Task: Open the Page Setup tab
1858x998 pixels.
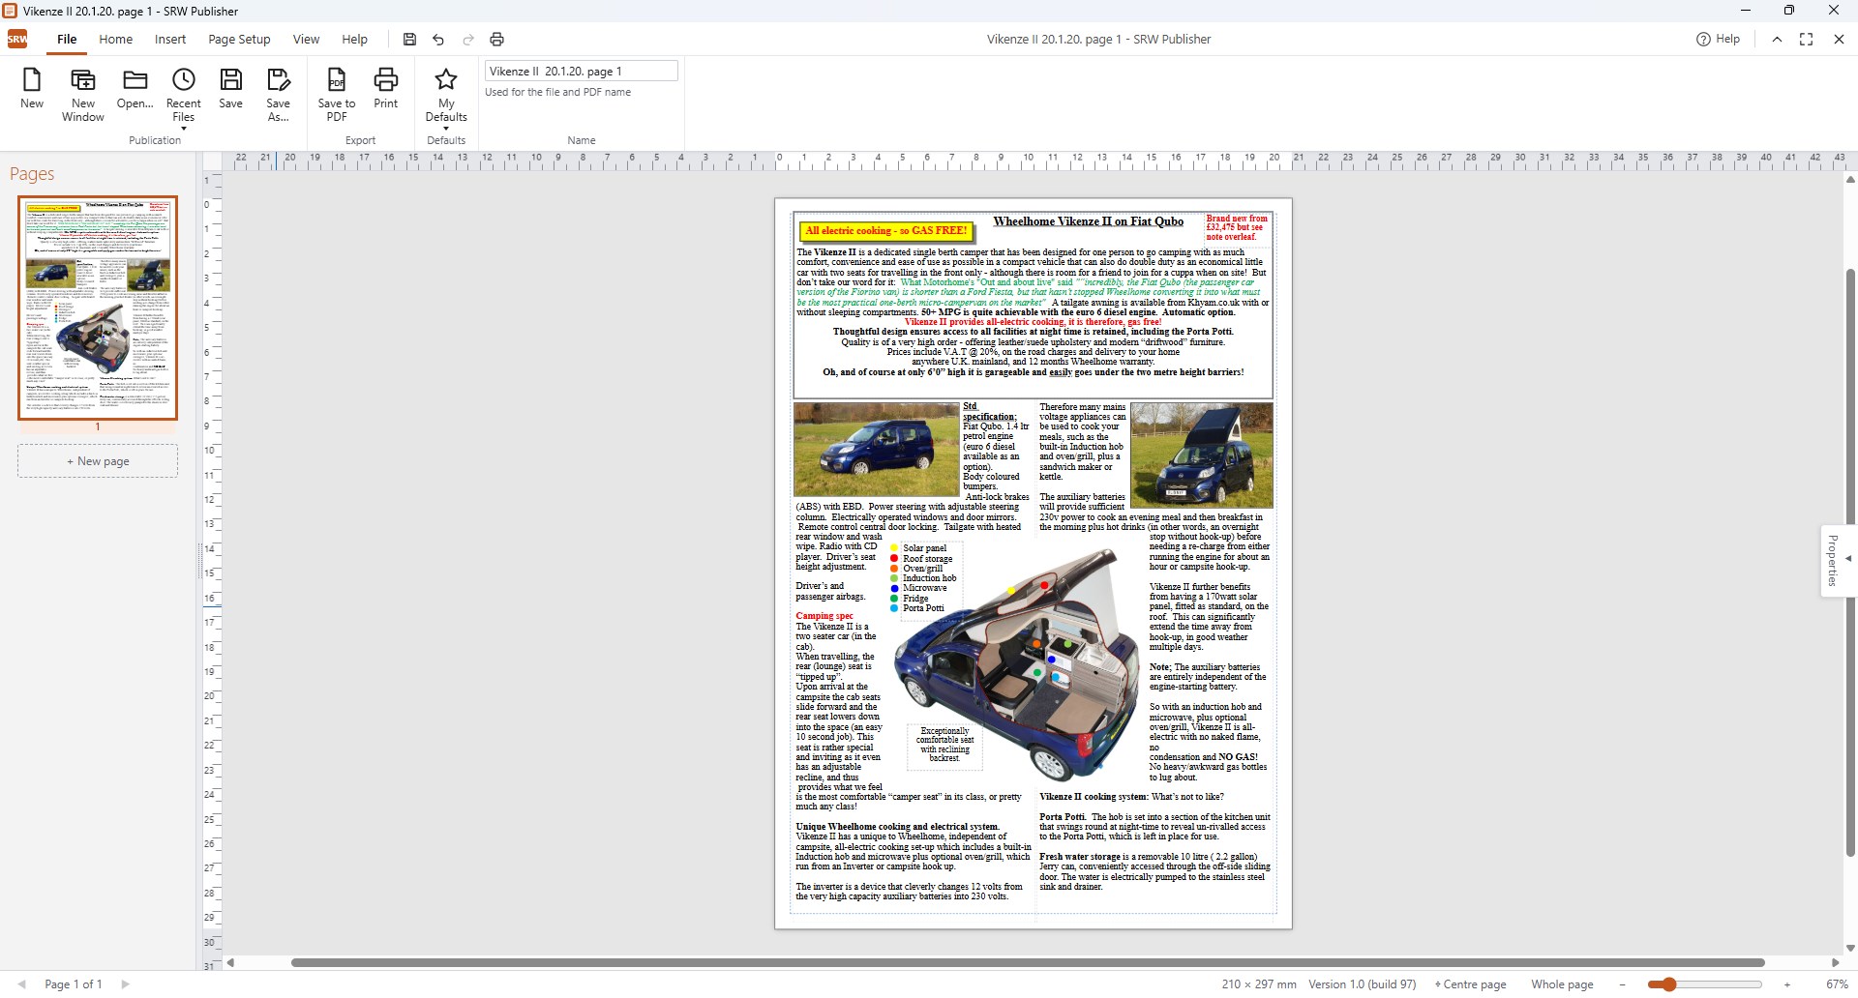Action: pyautogui.click(x=239, y=40)
